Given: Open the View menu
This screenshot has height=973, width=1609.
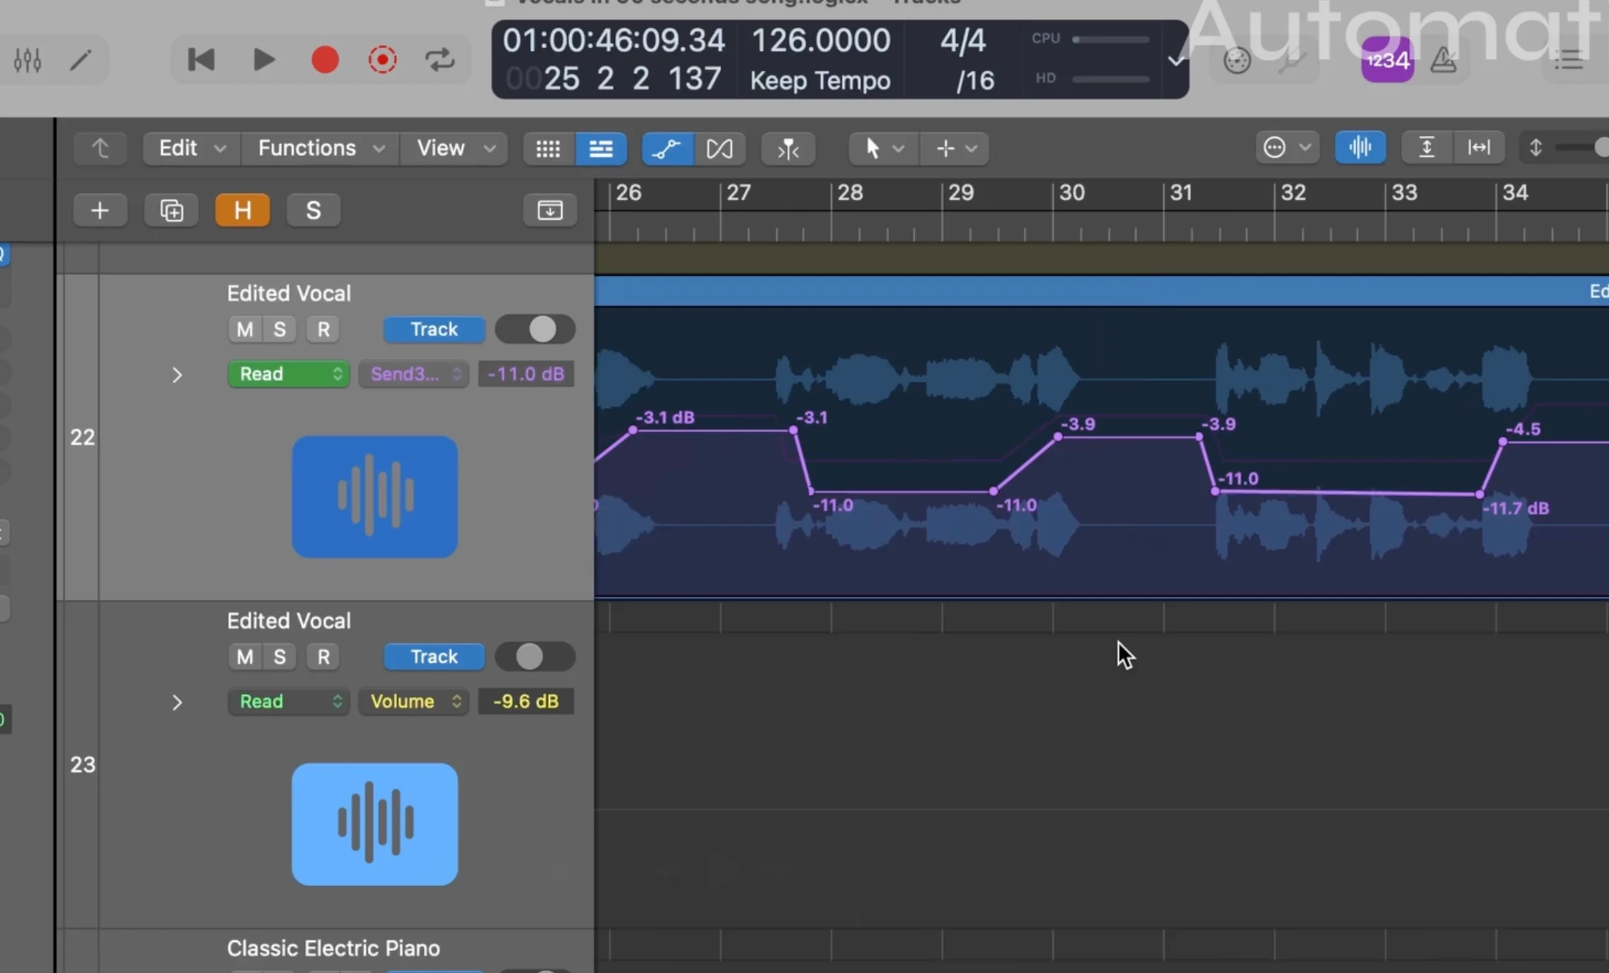Looking at the screenshot, I should tap(454, 148).
